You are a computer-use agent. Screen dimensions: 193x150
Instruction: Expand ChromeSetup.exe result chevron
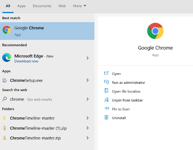tap(88, 80)
